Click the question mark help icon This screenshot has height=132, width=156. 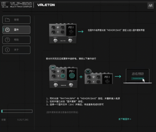coord(7,40)
